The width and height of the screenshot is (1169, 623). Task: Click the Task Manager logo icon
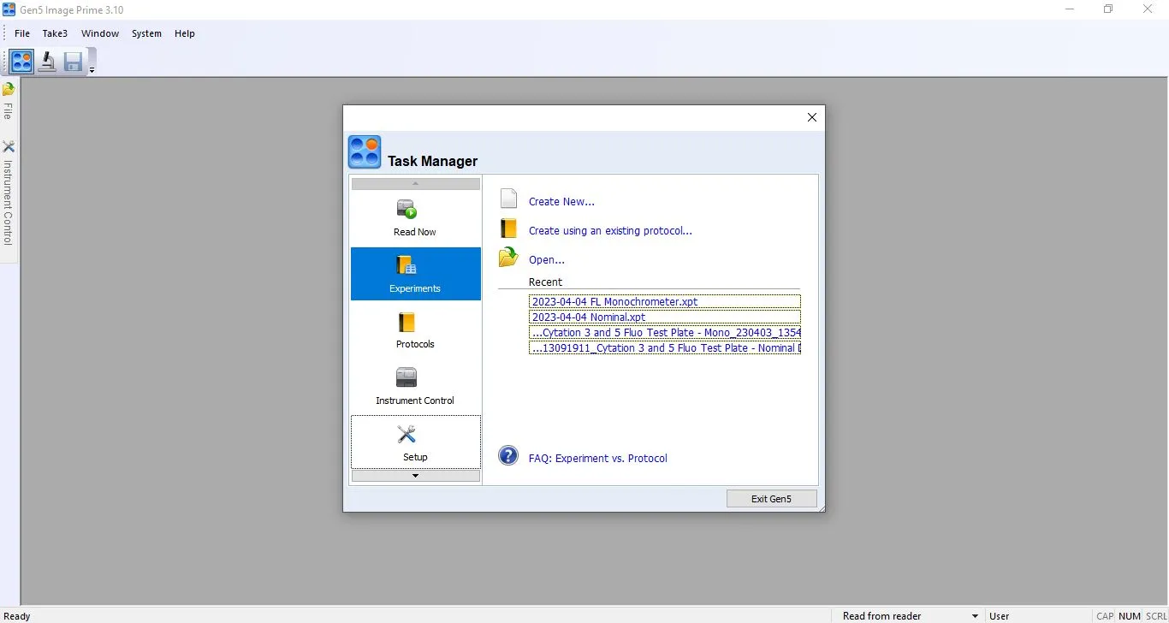coord(365,152)
